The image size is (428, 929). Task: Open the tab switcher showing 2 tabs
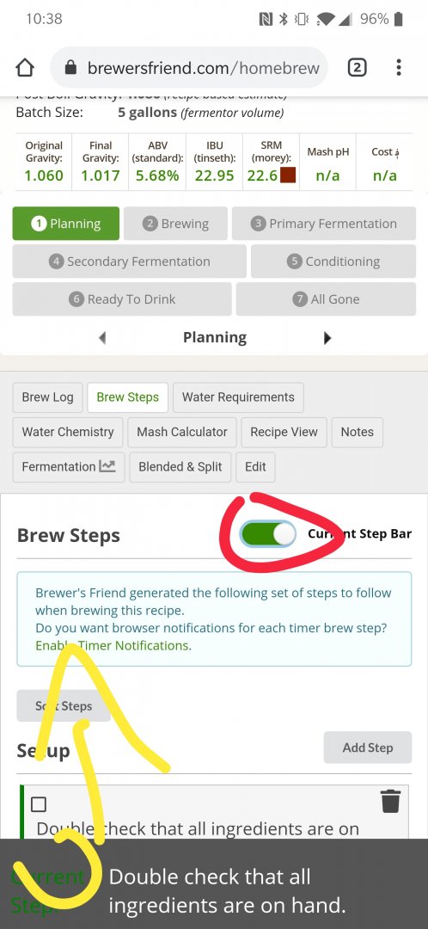357,68
